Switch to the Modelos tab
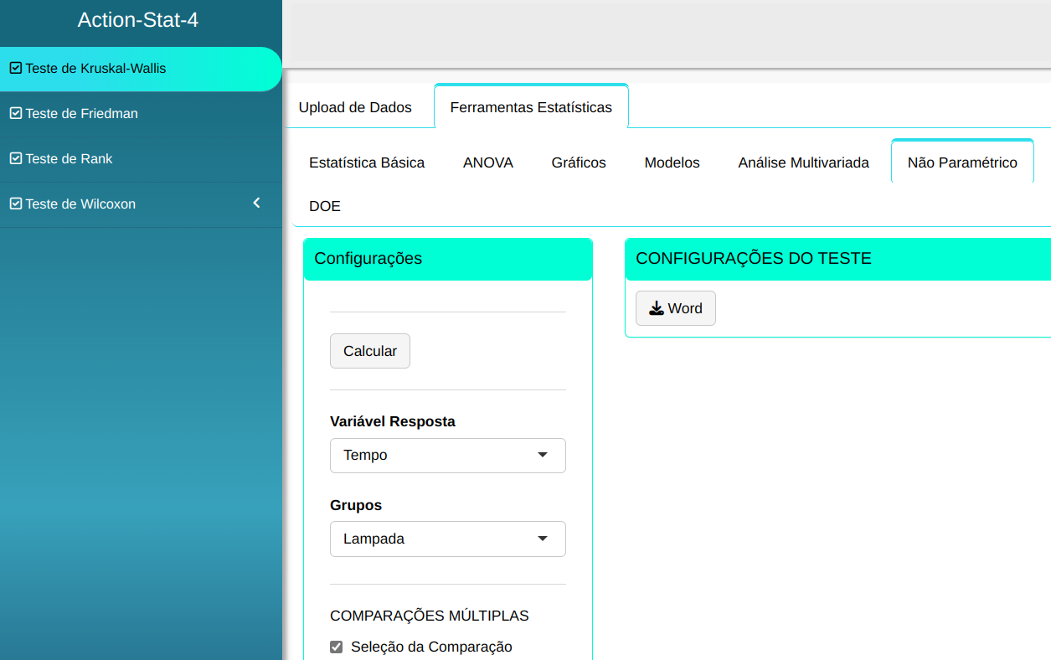Image resolution: width=1051 pixels, height=660 pixels. coord(672,162)
